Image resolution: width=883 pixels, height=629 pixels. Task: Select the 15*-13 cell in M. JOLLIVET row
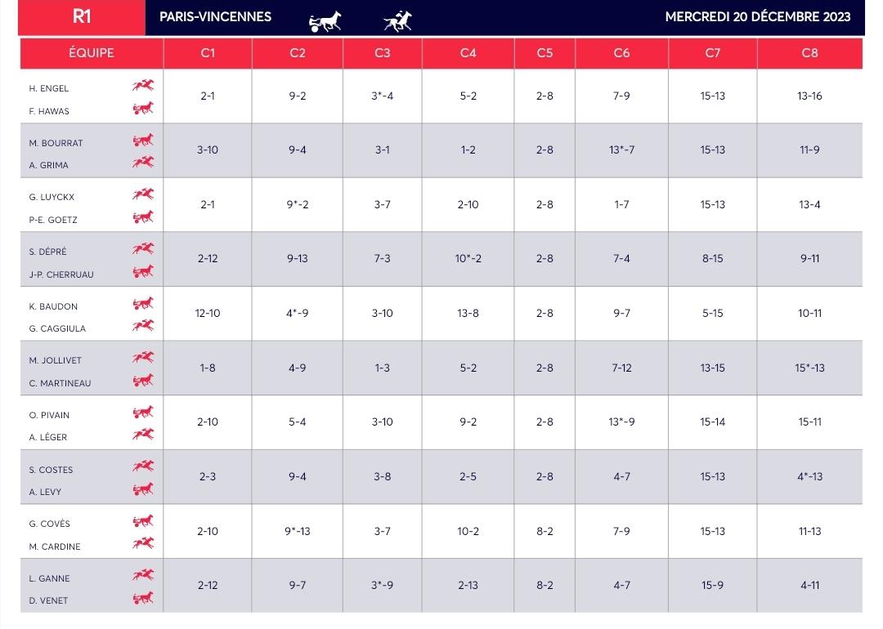(x=809, y=368)
